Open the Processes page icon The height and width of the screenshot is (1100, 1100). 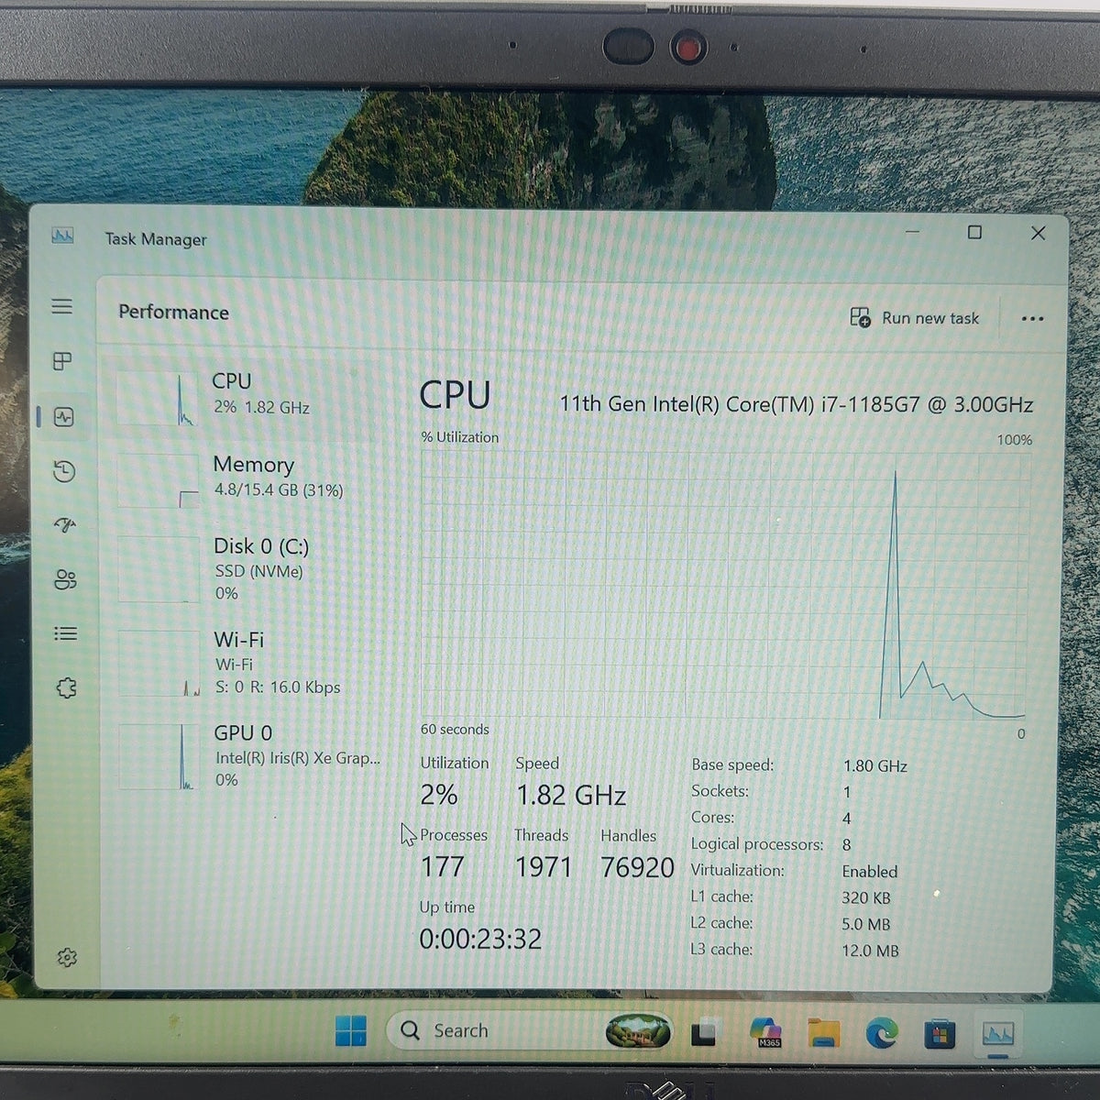click(62, 361)
